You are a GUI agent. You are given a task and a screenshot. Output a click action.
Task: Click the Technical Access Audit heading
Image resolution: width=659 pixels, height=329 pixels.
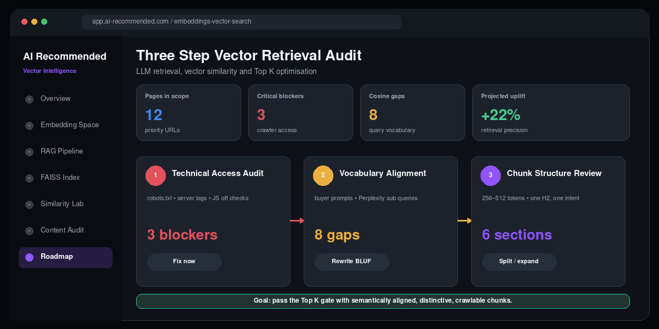click(217, 173)
